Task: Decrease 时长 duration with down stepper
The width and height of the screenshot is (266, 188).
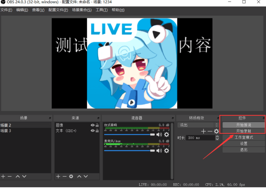Action: click(x=217, y=139)
